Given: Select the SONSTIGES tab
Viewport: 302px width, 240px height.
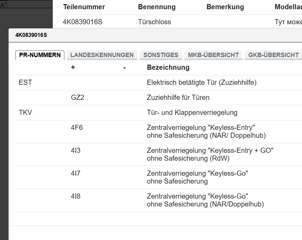Looking at the screenshot, I should tap(161, 55).
